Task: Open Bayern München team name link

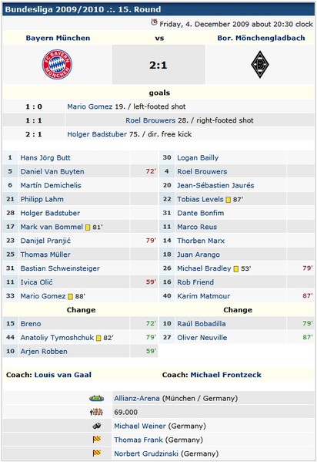Action: pyautogui.click(x=58, y=38)
